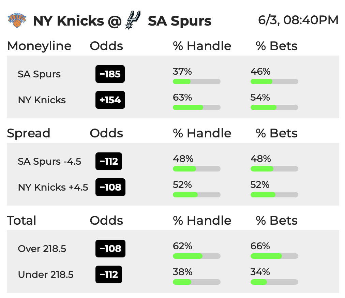345x298 pixels.
Task: Choose NY Knicks +4.5 spread odds -108
Action: coord(110,187)
